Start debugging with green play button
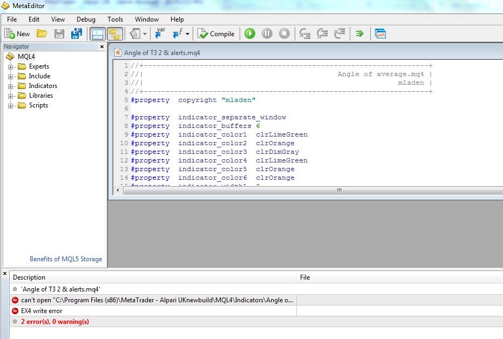 [x=249, y=33]
